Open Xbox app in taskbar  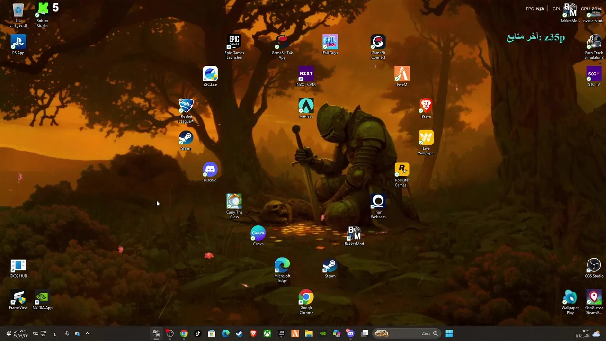[x=267, y=333]
